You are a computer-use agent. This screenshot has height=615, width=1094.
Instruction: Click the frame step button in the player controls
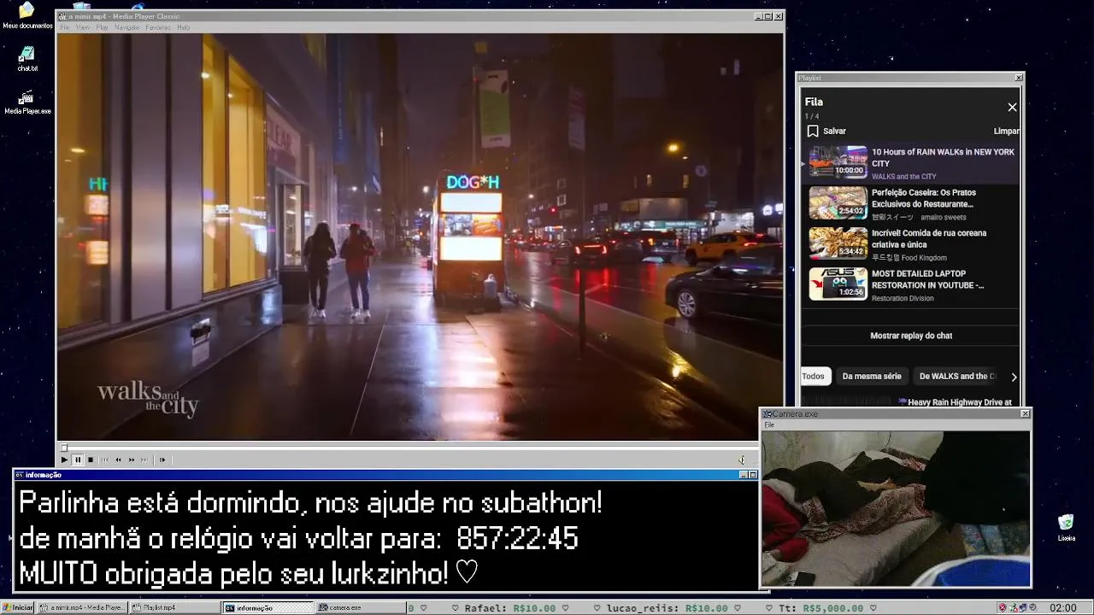pyautogui.click(x=162, y=460)
